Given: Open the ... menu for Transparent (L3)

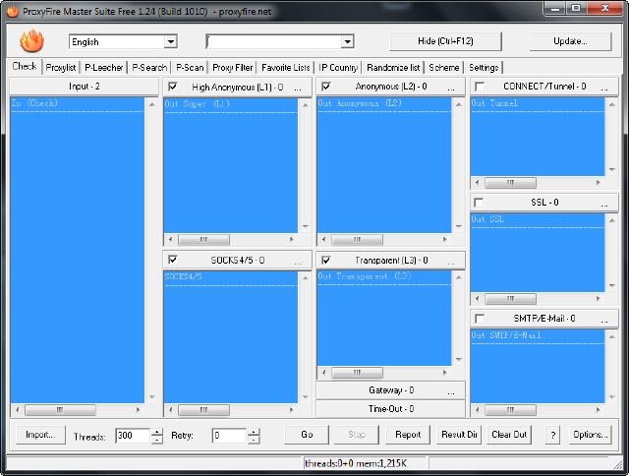Looking at the screenshot, I should 451,262.
